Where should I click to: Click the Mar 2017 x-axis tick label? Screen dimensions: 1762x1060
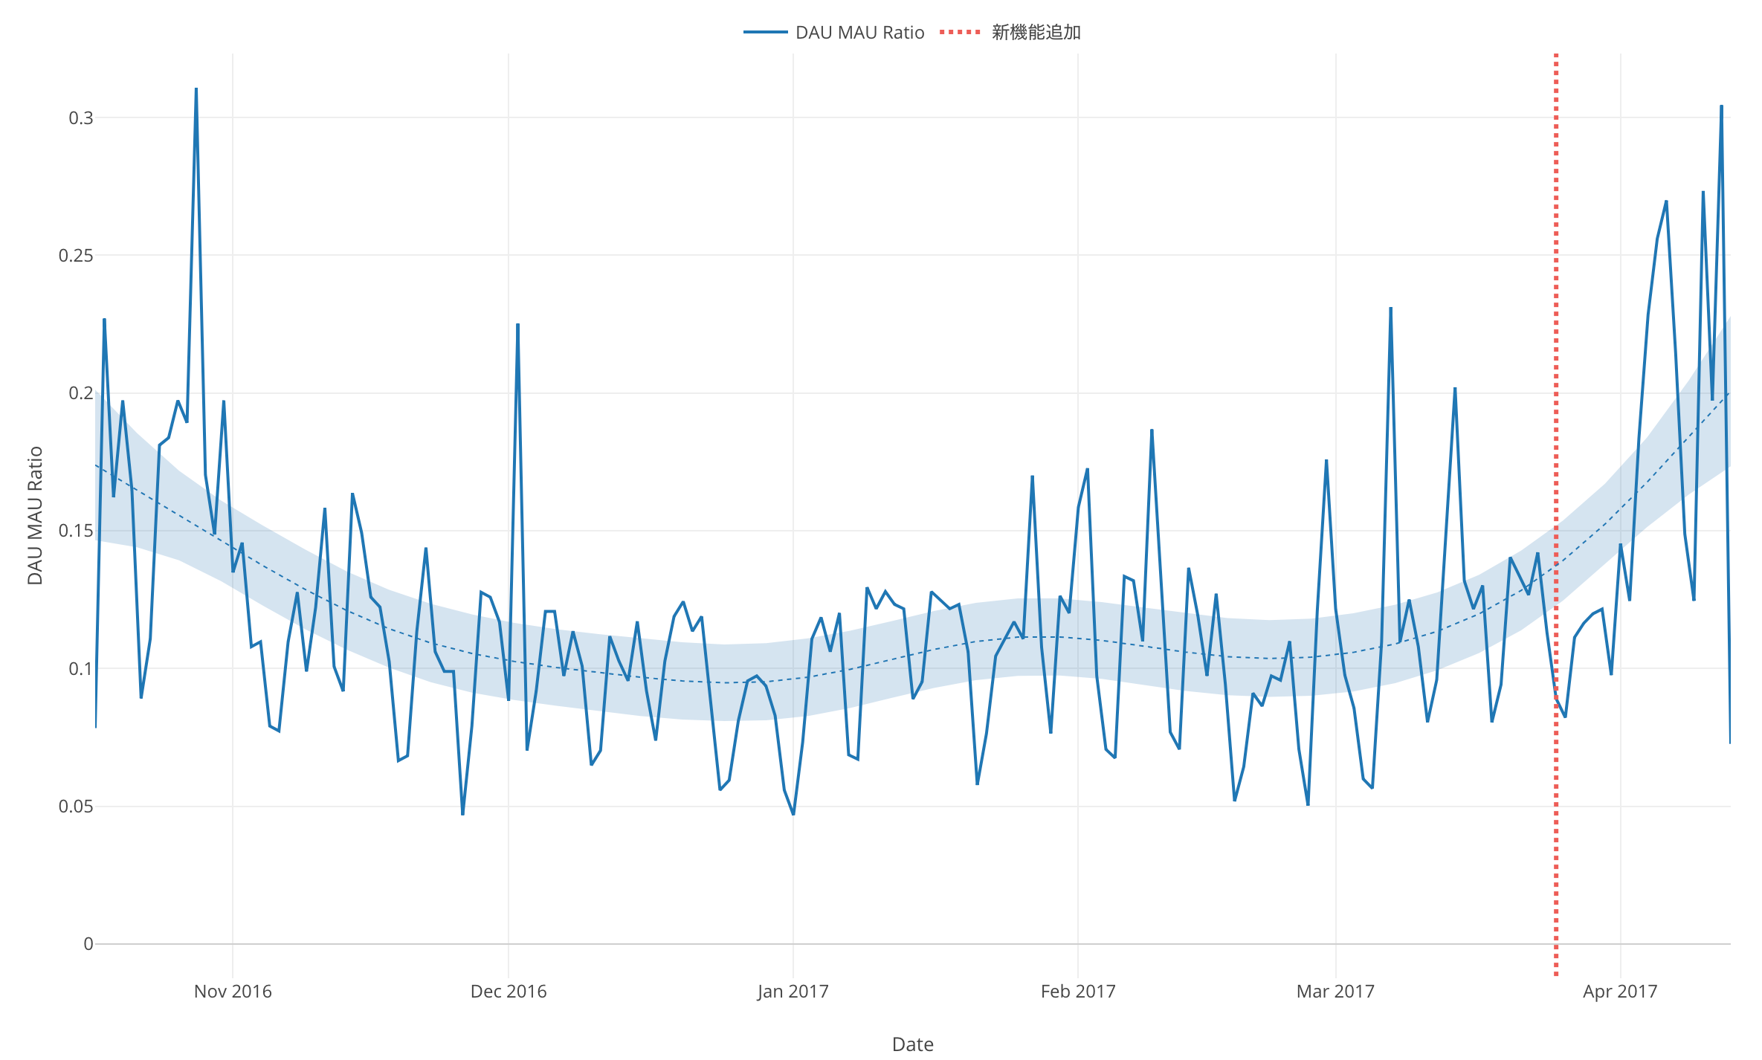(1335, 992)
